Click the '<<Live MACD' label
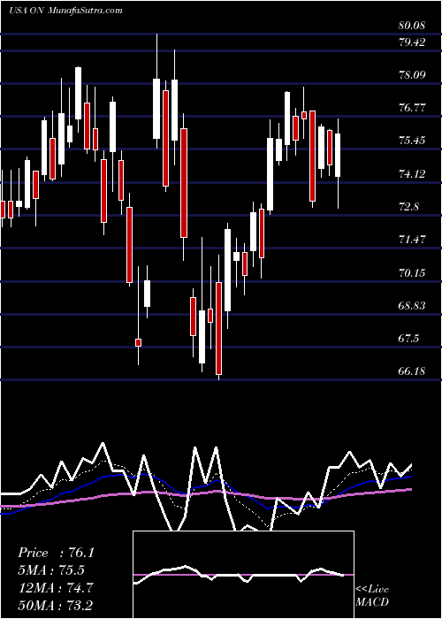The width and height of the screenshot is (442, 619). (x=372, y=595)
